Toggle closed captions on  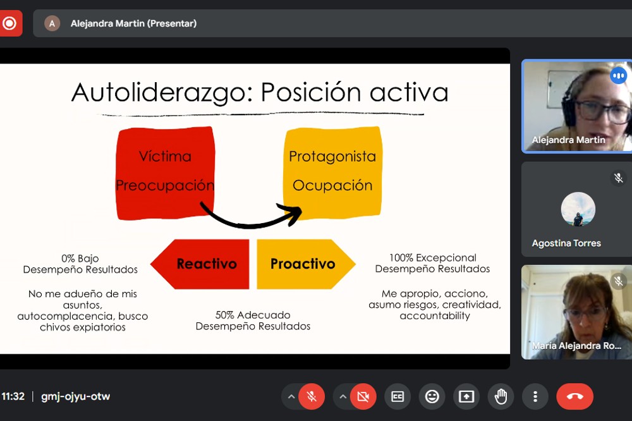point(398,396)
